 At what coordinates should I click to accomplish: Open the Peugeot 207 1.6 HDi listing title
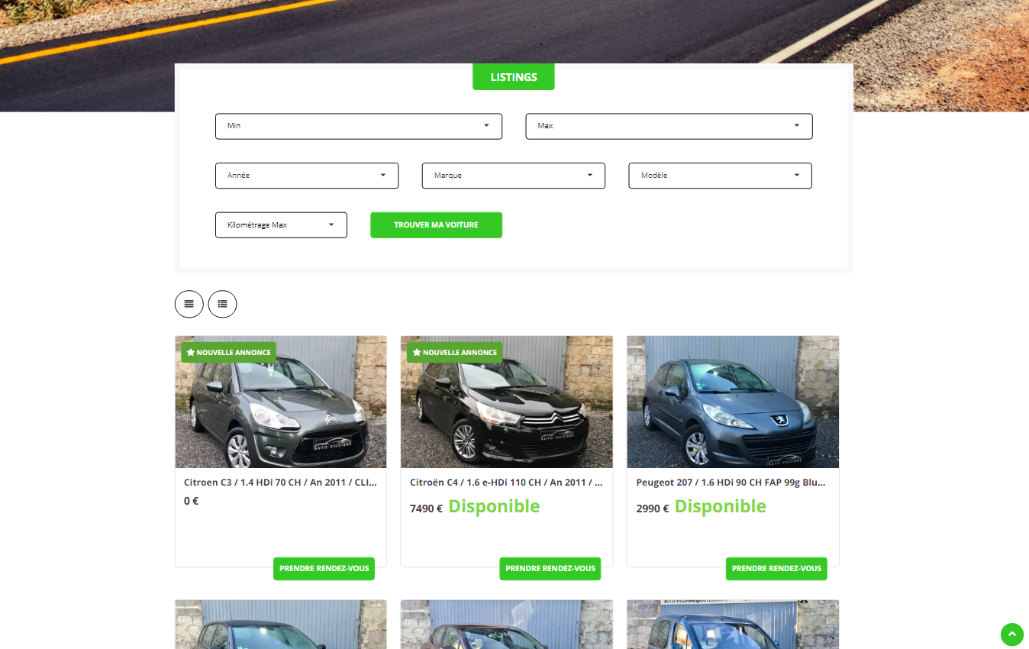(731, 483)
